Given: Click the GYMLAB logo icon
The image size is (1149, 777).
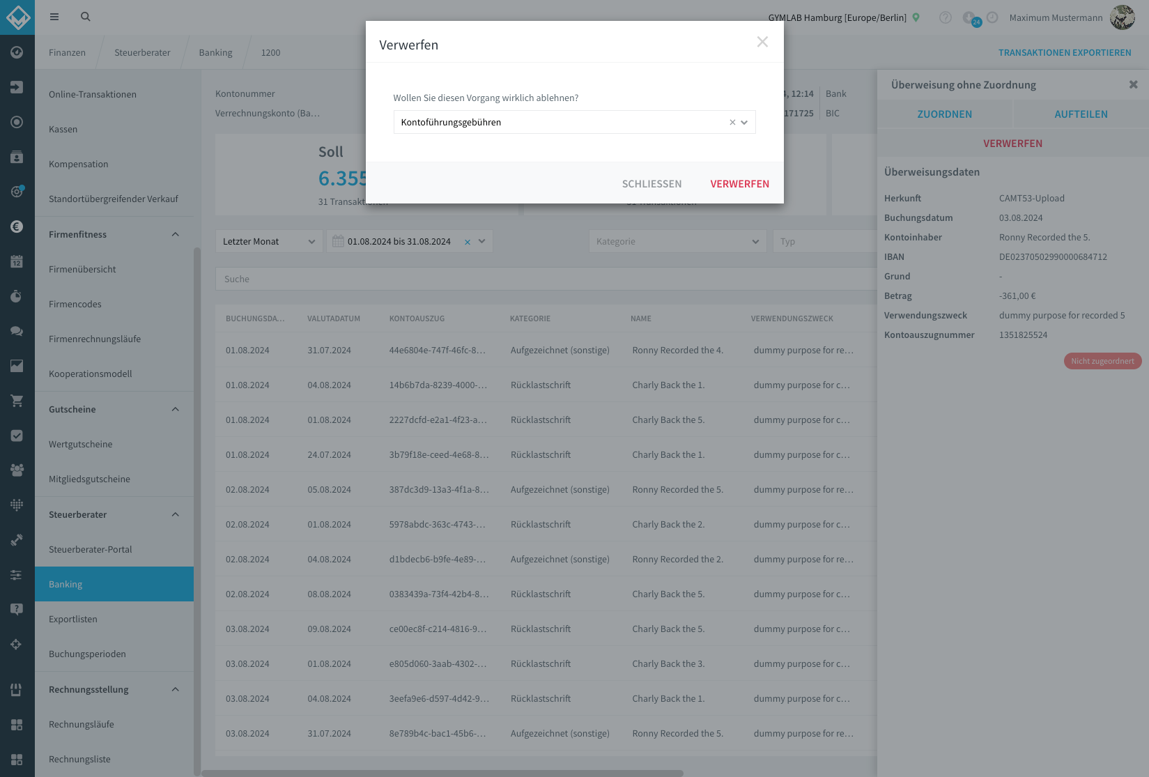Looking at the screenshot, I should coord(17,17).
